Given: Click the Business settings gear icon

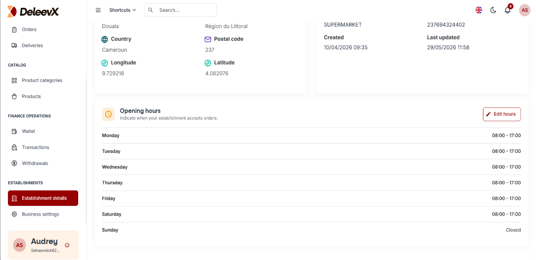Looking at the screenshot, I should coord(15,214).
